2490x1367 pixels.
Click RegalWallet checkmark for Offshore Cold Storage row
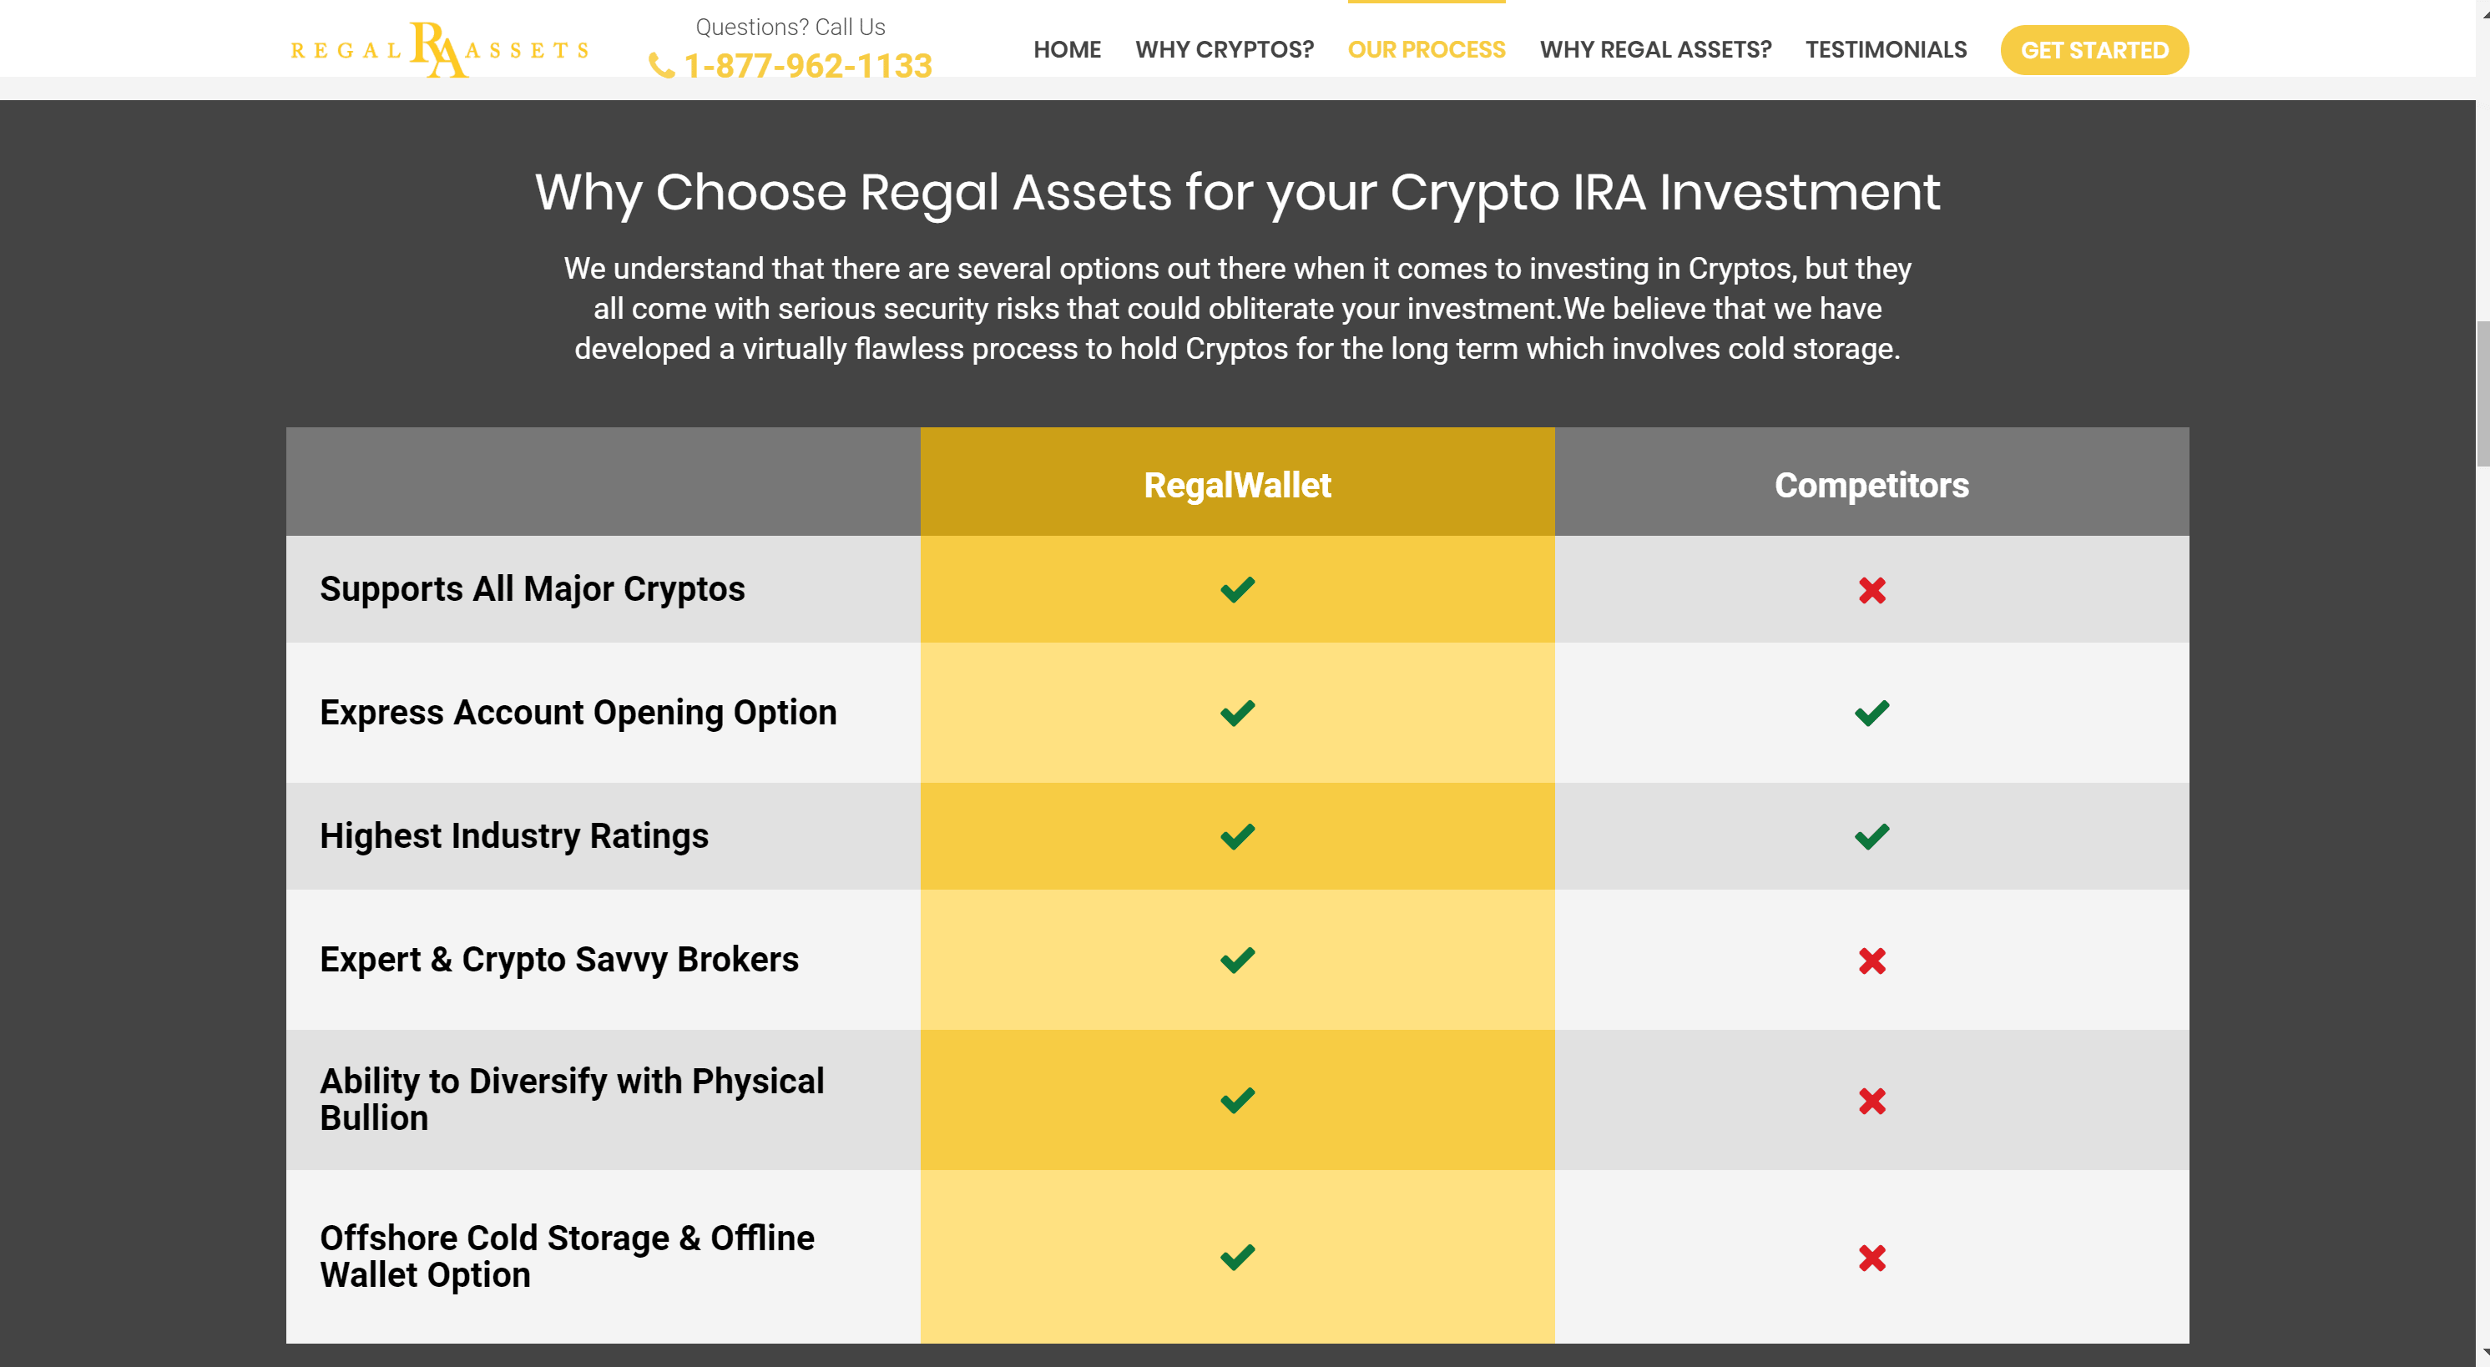coord(1237,1257)
